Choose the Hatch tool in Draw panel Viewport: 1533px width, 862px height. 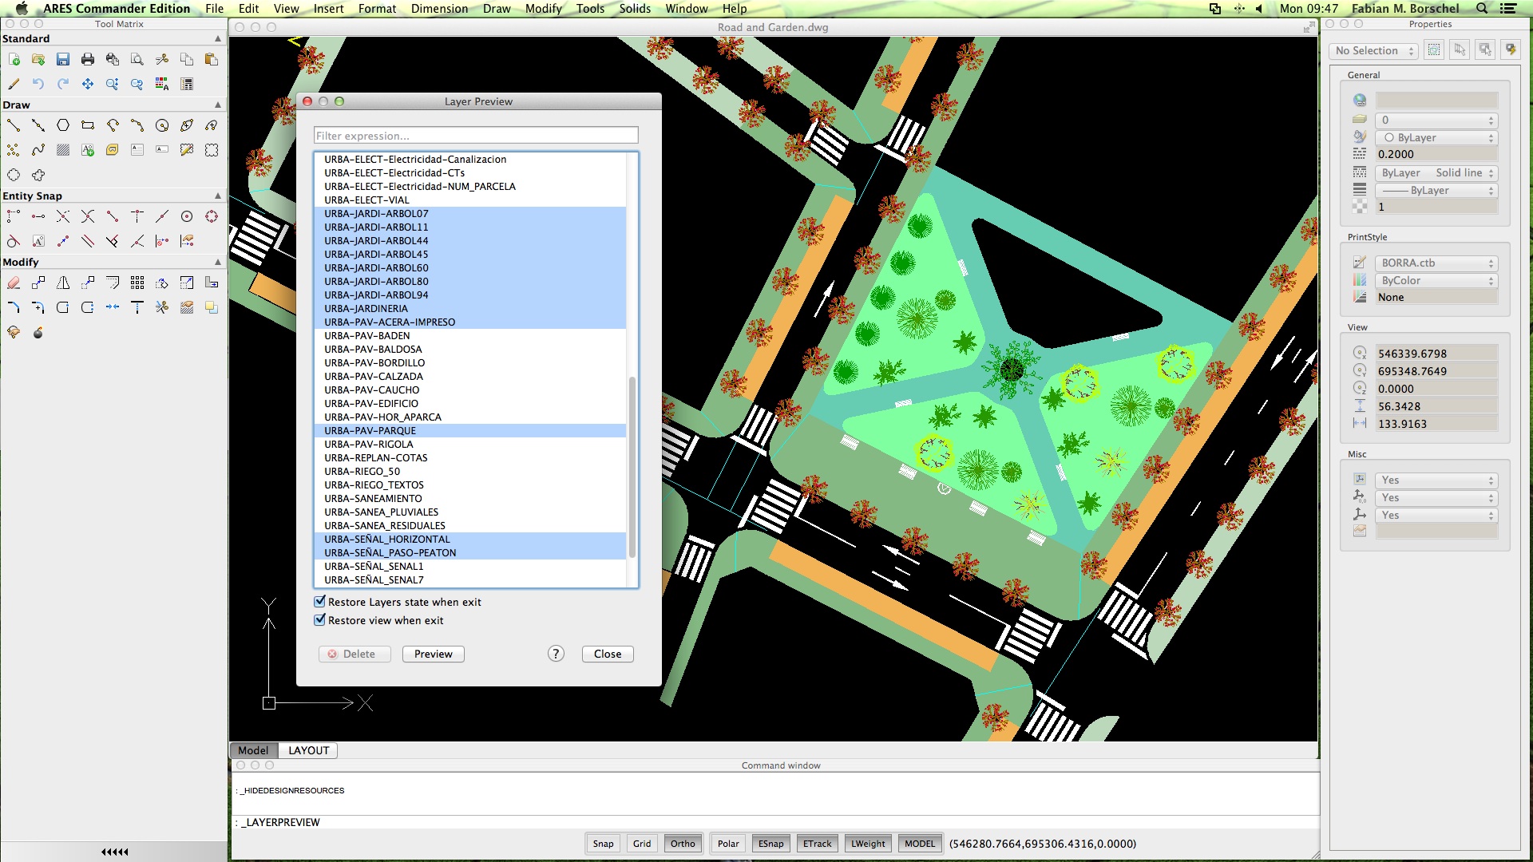point(63,150)
